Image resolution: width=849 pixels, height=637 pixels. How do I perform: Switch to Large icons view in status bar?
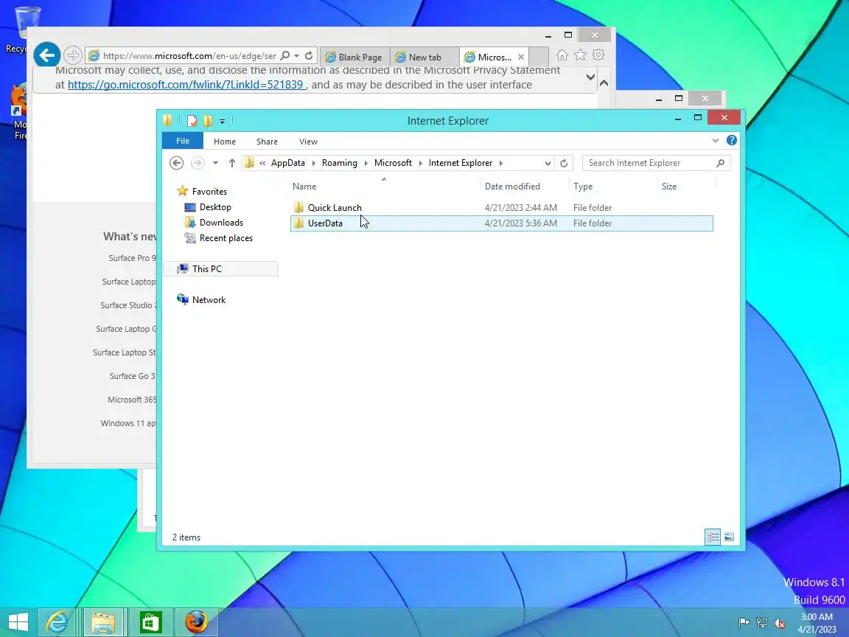tap(729, 537)
